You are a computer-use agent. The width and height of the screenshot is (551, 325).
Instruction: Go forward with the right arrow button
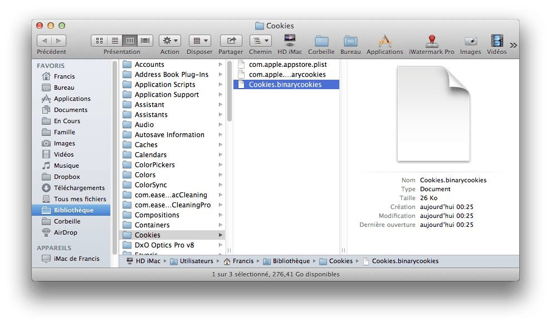(x=58, y=41)
